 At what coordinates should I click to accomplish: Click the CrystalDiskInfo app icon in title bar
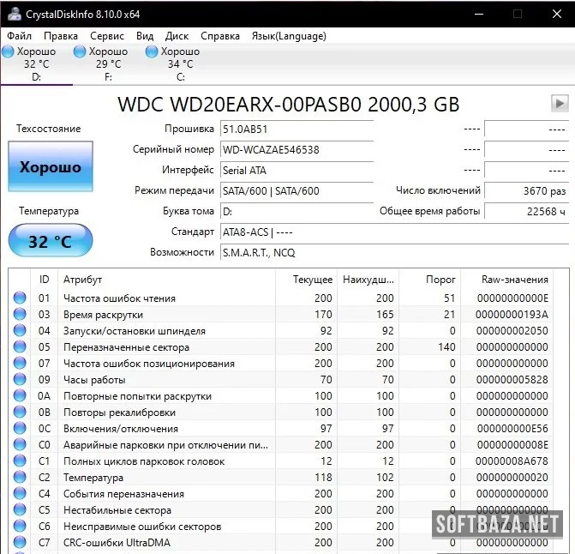14,14
